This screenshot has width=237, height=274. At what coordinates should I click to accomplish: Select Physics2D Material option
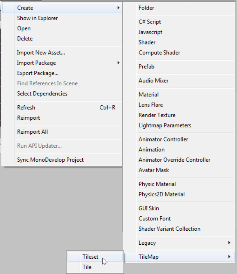click(x=179, y=194)
